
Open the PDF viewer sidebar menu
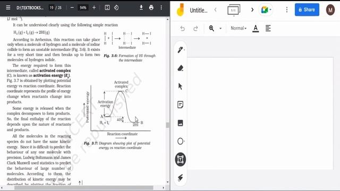click(x=8, y=7)
